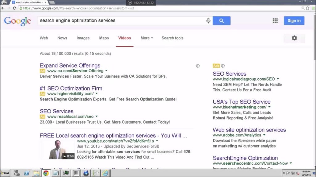Go forward with the browser forward arrow
This screenshot has width=316, height=177.
click(8, 8)
